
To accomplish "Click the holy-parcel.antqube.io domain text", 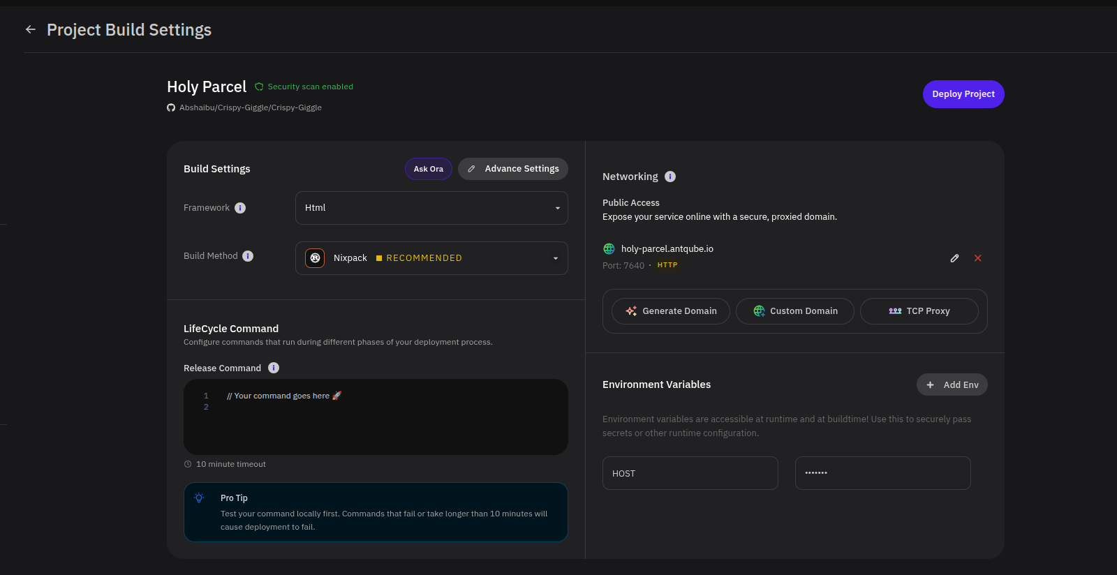I will coord(667,249).
